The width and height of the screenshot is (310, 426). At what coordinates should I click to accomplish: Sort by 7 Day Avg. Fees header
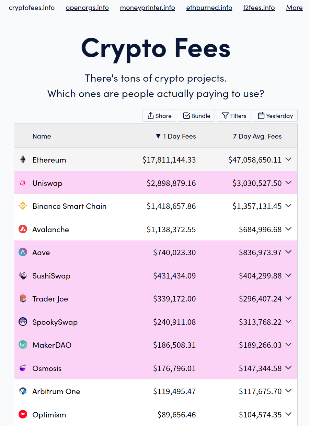(x=257, y=136)
